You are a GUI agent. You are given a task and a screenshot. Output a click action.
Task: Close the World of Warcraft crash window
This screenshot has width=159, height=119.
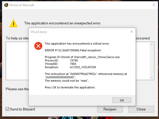pyautogui.click(x=153, y=5)
